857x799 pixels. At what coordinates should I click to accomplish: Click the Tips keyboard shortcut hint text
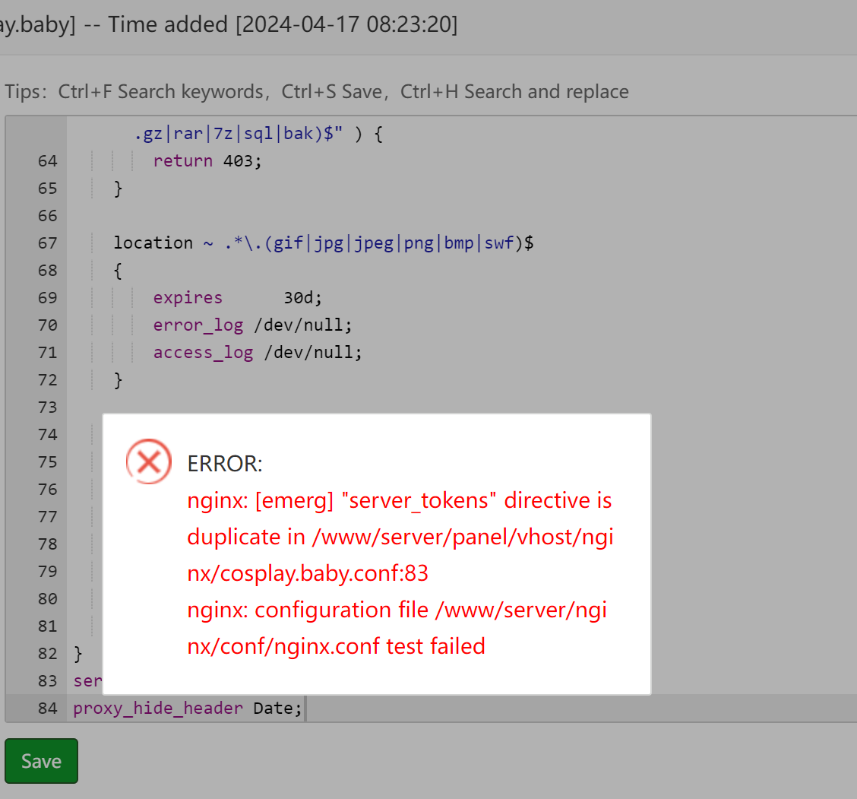coord(317,92)
